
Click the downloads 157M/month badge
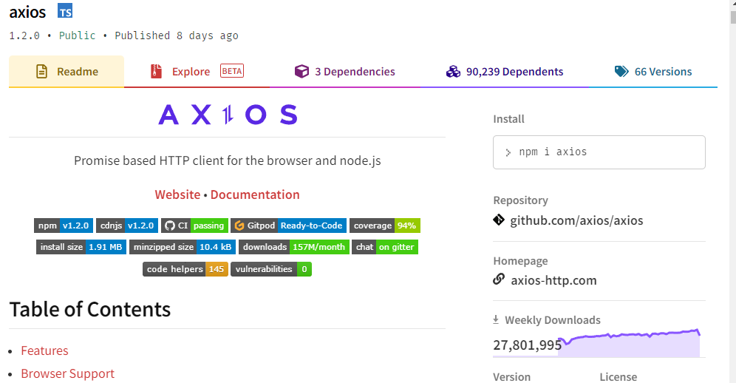[x=294, y=247]
